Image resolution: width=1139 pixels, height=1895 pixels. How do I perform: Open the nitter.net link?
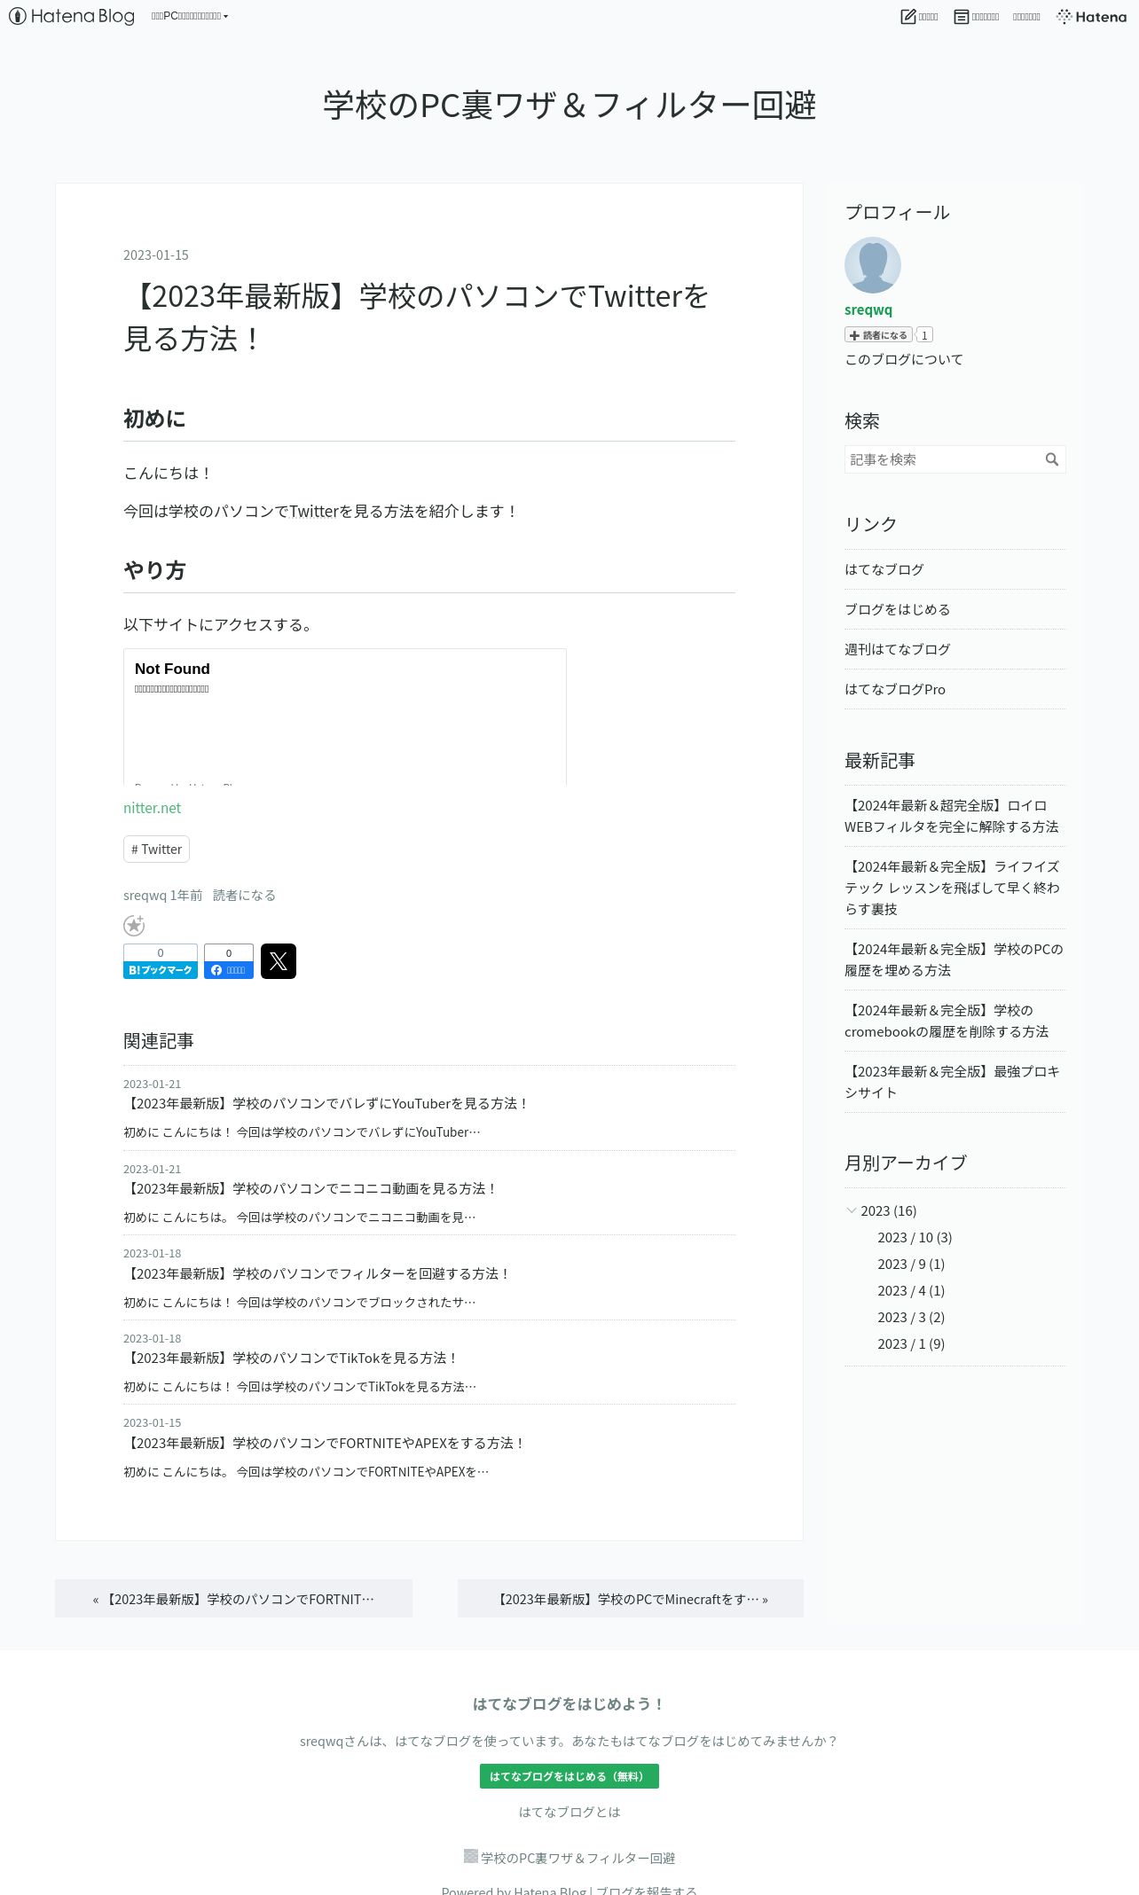152,808
